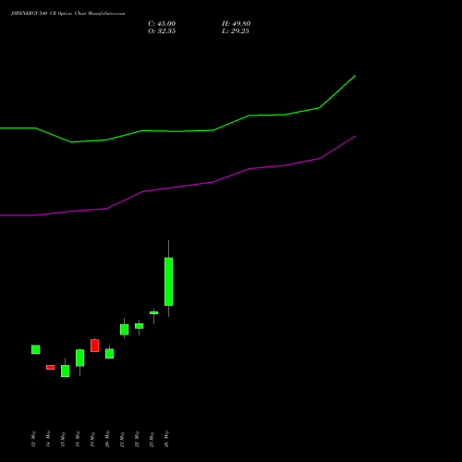Click the 22 May date label

tap(137, 439)
